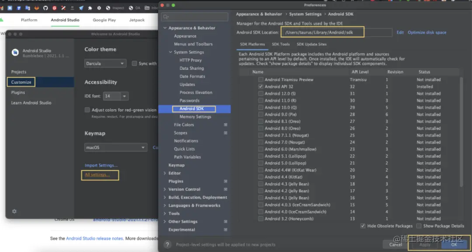Viewport: 472px width, 252px height.
Task: Click project-level marker icon beside Plugins
Action: (226, 181)
